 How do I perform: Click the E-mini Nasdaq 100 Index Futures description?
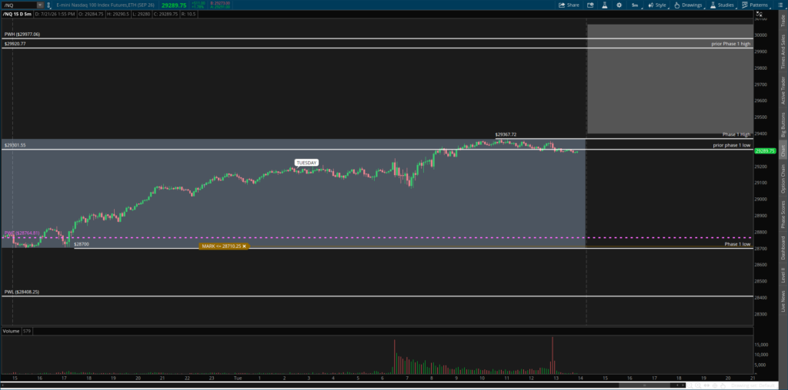pyautogui.click(x=107, y=5)
